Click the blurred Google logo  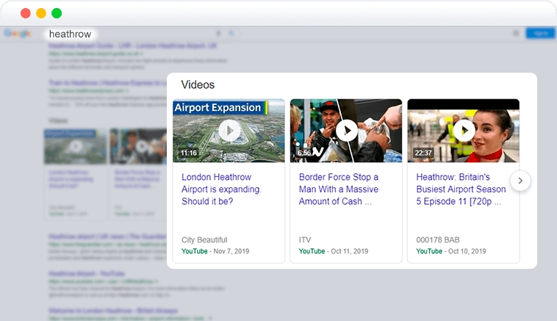pos(18,33)
